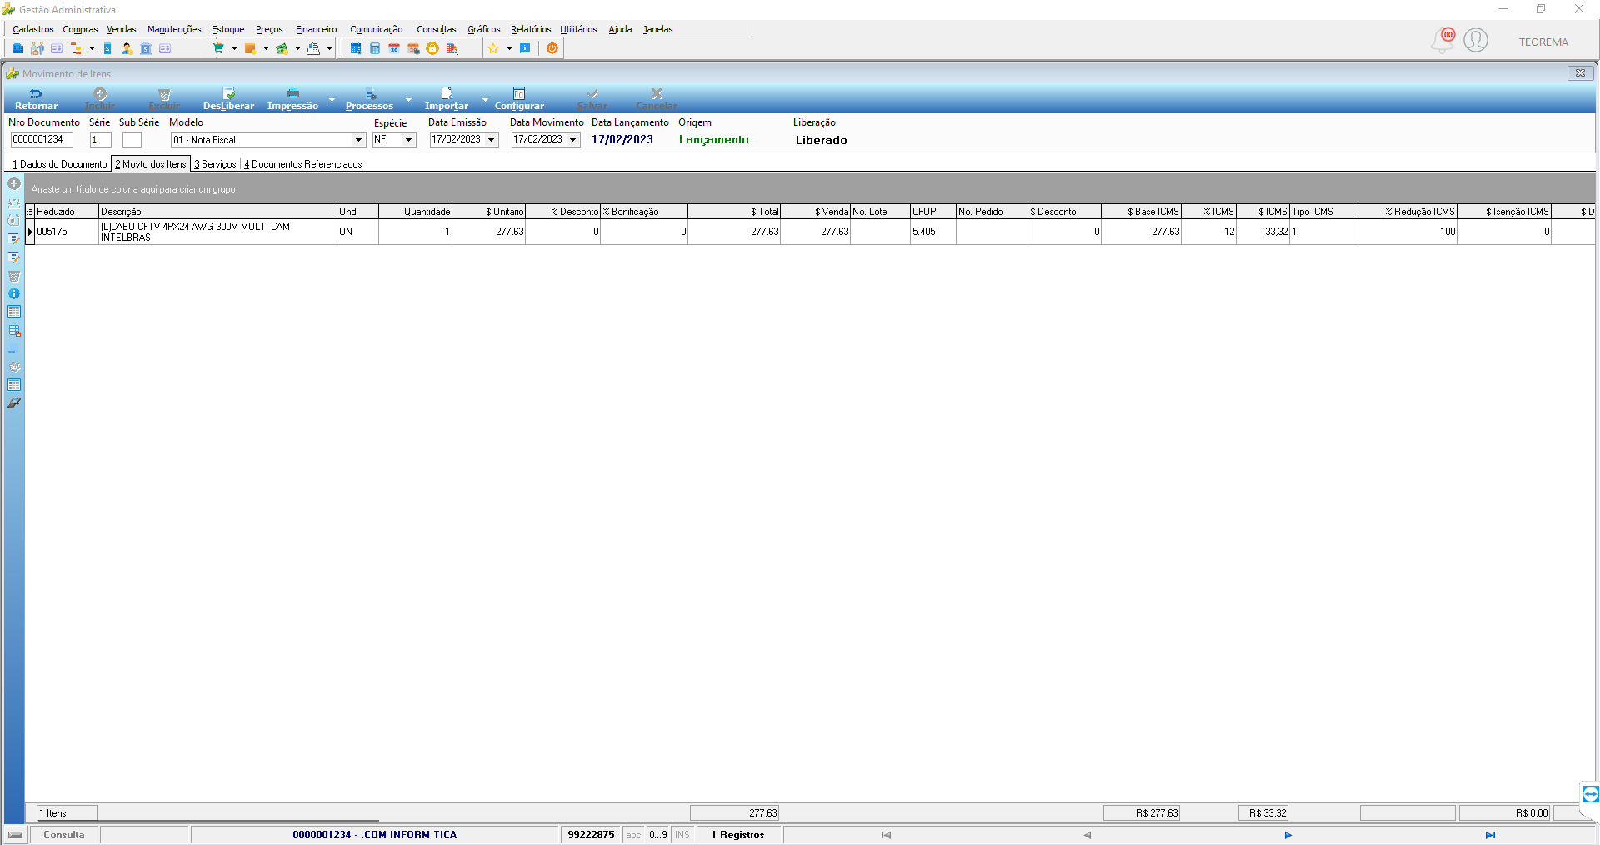This screenshot has width=1600, height=845.
Task: Expand the Impressão dropdown arrow
Action: 332,99
